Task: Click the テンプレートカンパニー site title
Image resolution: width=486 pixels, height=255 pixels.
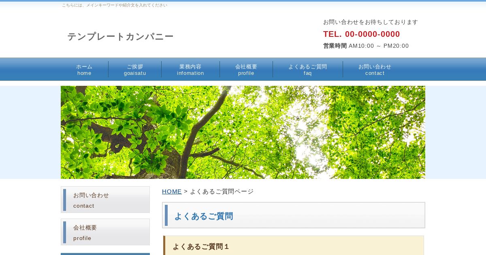Action: 120,36
